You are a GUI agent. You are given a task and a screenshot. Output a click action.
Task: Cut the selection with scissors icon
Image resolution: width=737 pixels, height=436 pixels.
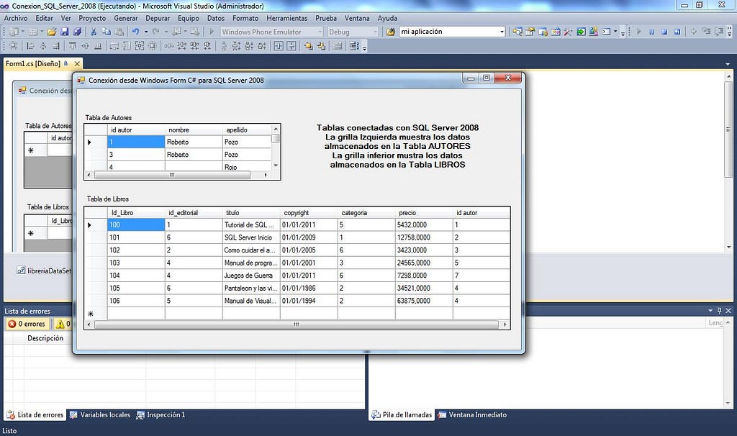point(94,32)
